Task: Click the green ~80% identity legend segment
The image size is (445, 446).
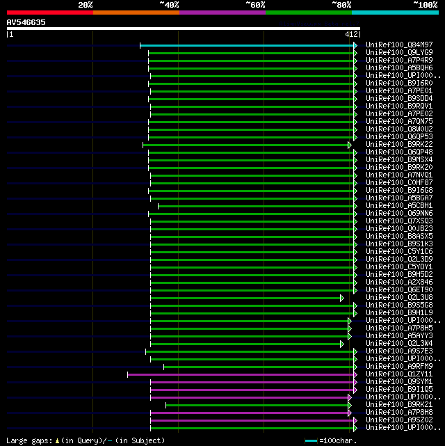Action: click(x=309, y=13)
